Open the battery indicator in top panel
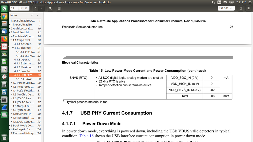The width and height of the screenshot is (253, 142). (x=231, y=2)
